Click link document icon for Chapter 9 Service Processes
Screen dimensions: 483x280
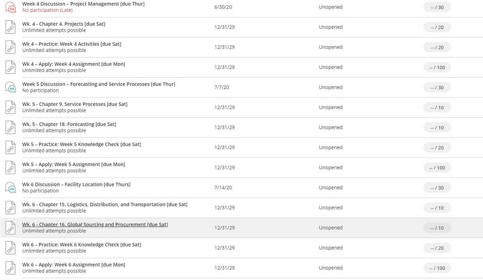pos(10,107)
